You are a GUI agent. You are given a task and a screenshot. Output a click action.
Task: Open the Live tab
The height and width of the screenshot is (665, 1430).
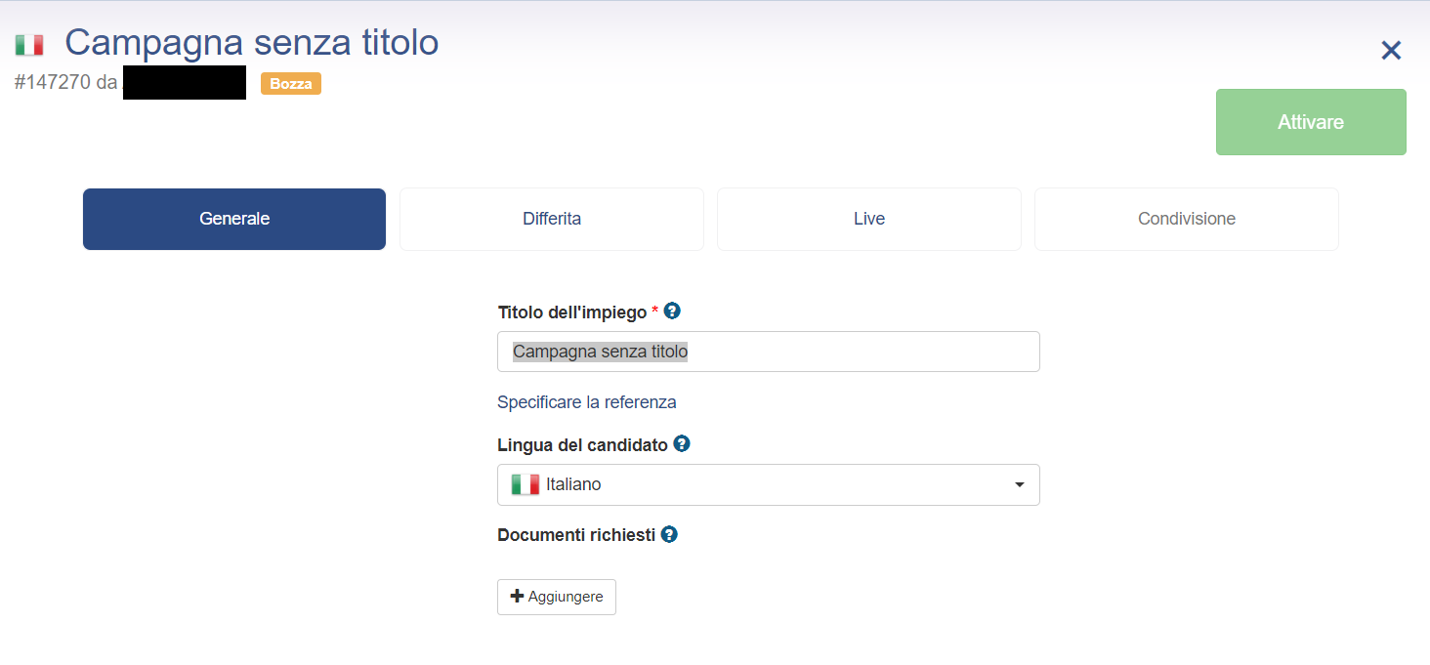(x=869, y=219)
